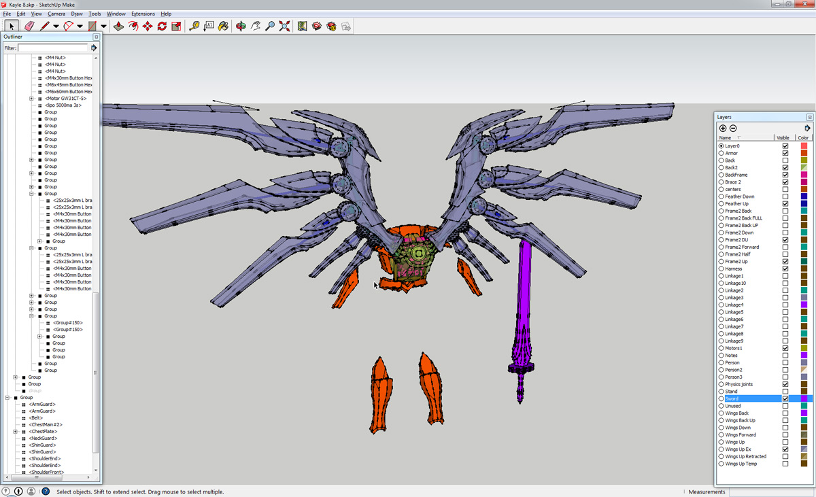Open the Window menu
The height and width of the screenshot is (497, 816).
116,14
